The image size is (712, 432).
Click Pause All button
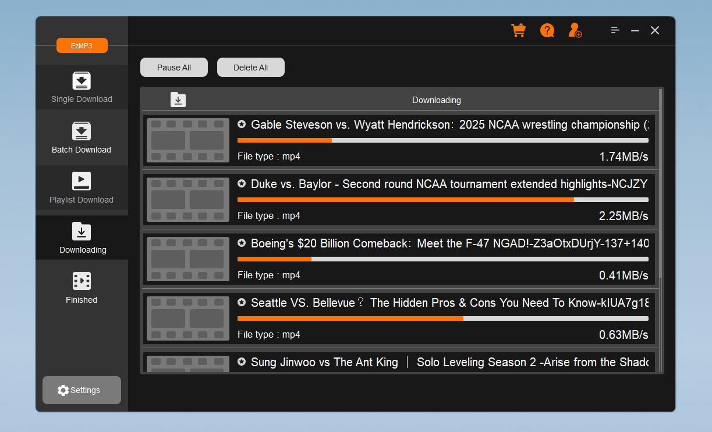click(x=174, y=68)
